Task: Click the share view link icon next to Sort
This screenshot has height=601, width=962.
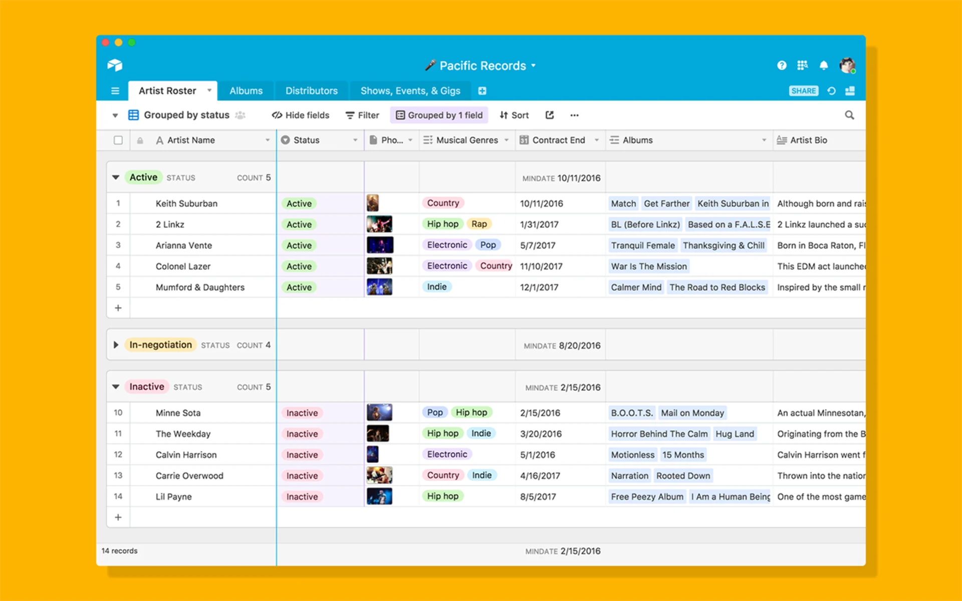Action: point(549,115)
